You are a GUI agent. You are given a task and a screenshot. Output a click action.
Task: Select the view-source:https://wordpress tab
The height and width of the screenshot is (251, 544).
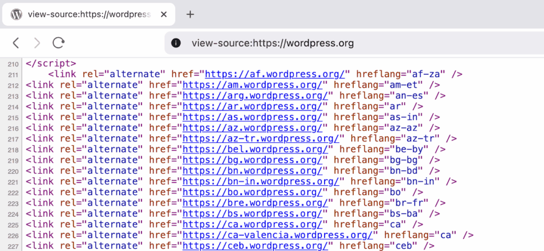coord(89,14)
